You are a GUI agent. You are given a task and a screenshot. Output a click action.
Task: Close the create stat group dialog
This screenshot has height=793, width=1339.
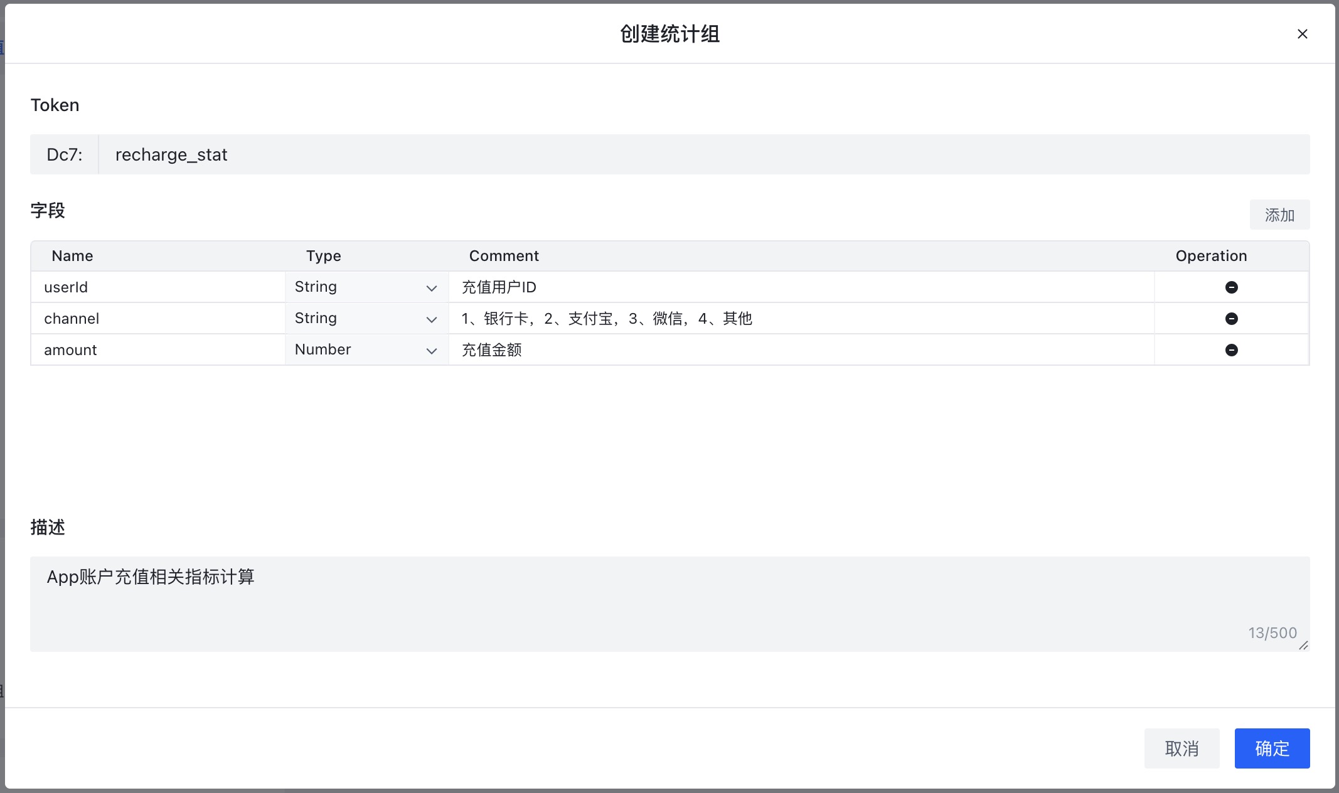click(1302, 34)
